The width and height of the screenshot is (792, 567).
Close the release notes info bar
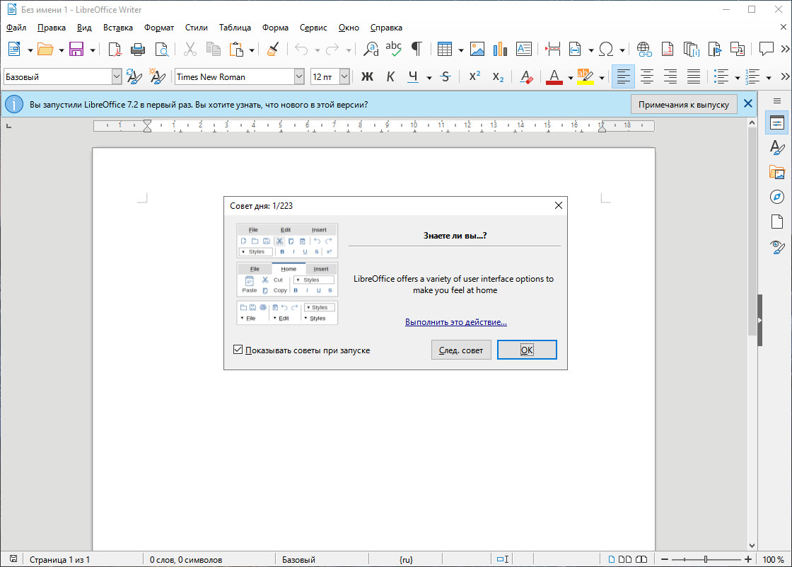click(x=747, y=104)
